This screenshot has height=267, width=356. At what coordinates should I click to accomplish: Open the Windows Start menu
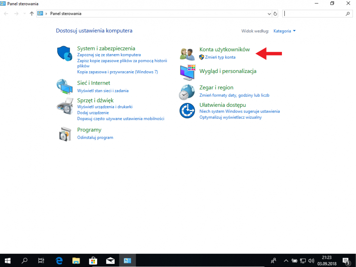pos(7,261)
